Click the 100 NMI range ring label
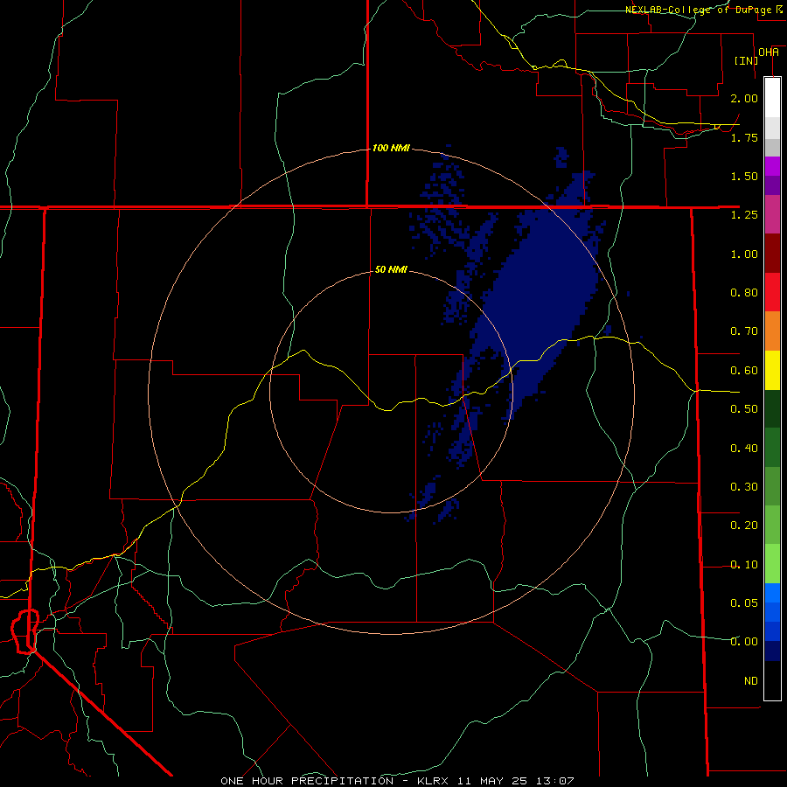 point(391,148)
